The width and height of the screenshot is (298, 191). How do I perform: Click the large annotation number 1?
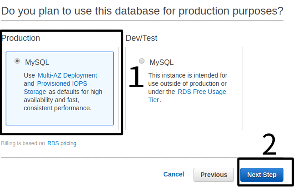pyautogui.click(x=136, y=77)
